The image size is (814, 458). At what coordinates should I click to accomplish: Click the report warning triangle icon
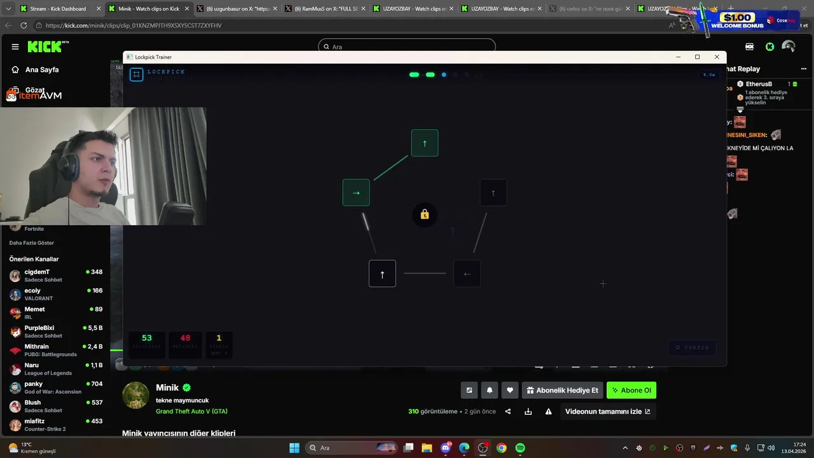548,412
